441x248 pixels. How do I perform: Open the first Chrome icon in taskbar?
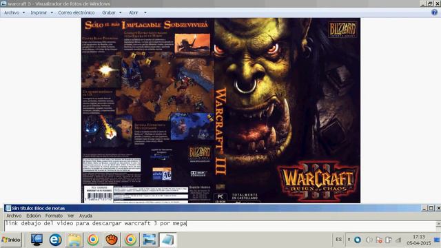[x=93, y=240]
